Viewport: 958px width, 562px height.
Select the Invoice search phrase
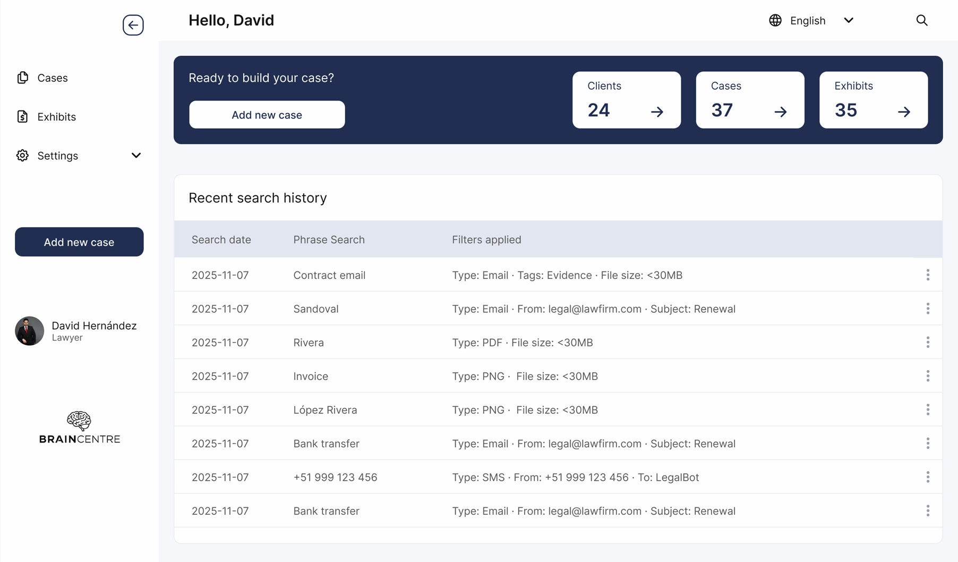[x=311, y=376]
